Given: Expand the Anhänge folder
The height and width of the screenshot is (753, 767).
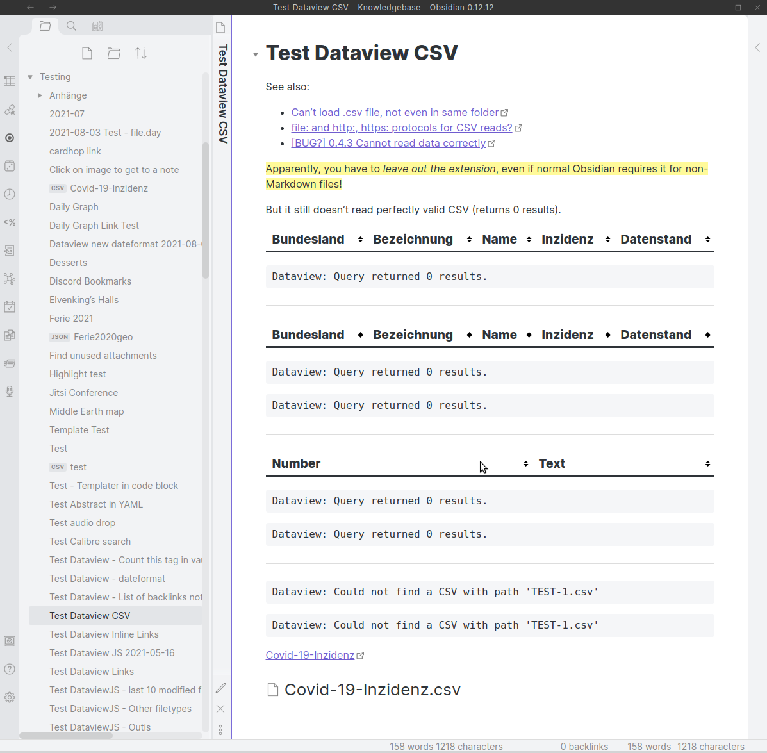Looking at the screenshot, I should (40, 95).
